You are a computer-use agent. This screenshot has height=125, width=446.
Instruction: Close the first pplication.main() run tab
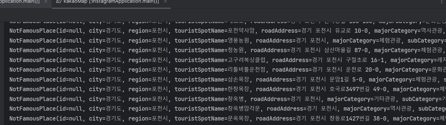(x=46, y=2)
